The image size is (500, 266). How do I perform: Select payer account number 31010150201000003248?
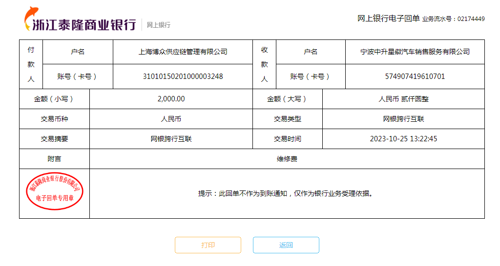coord(183,76)
